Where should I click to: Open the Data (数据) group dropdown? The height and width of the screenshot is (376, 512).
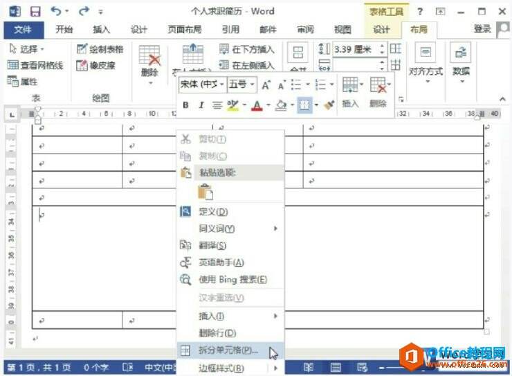tap(461, 64)
